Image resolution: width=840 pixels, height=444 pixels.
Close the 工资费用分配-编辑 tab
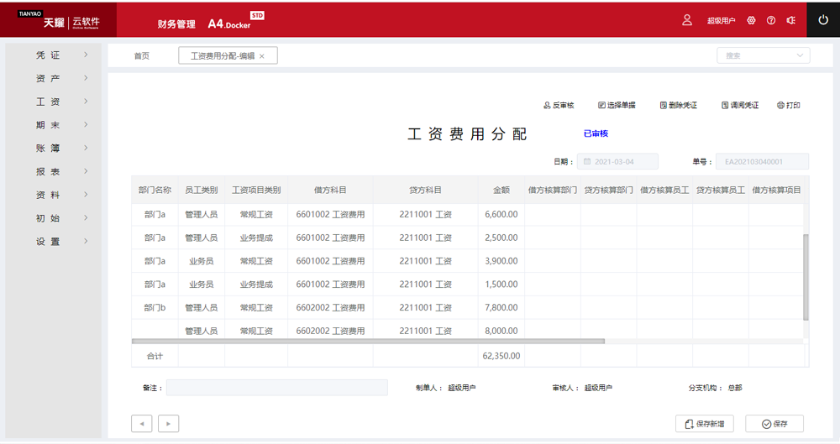[x=262, y=56]
